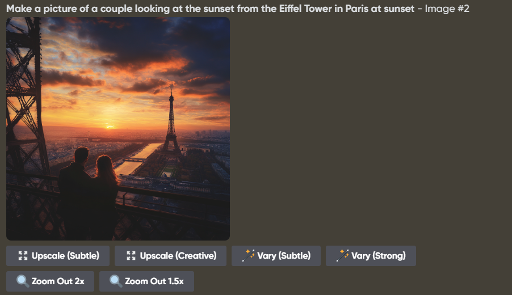Apply the Vary (Strong) text label
The width and height of the screenshot is (512, 295).
coord(379,255)
